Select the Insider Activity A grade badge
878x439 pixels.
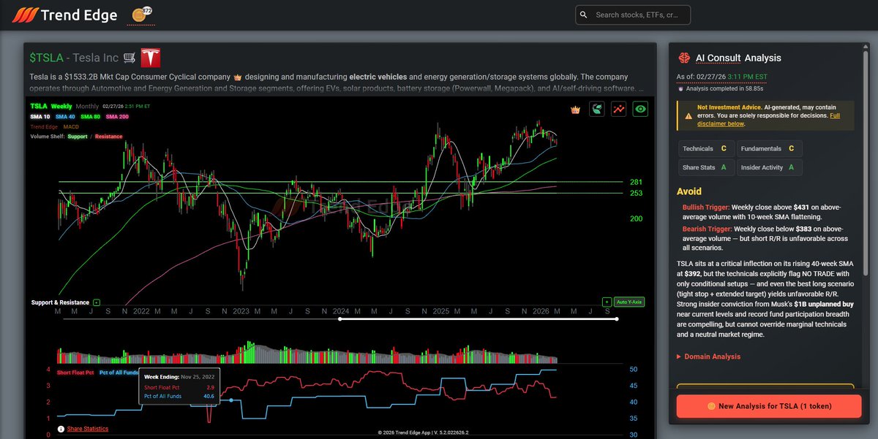pyautogui.click(x=770, y=167)
